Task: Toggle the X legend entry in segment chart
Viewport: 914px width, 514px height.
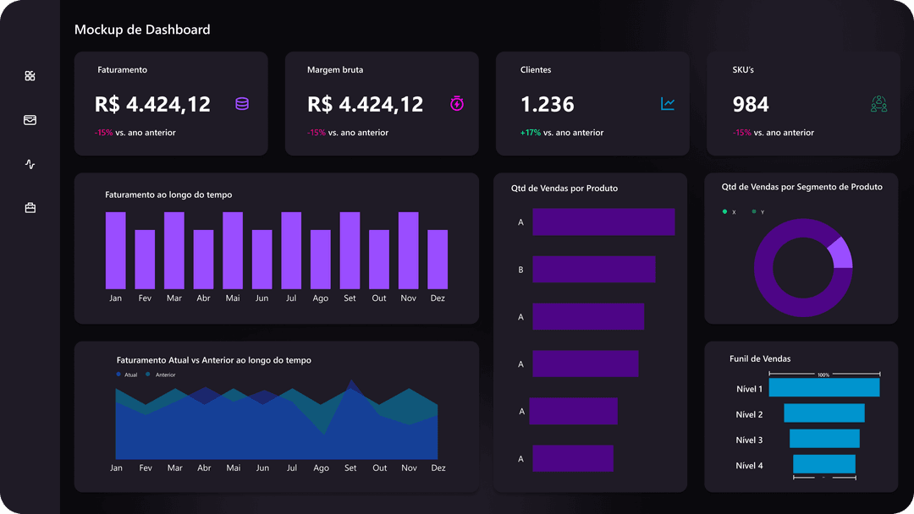Action: 729,211
